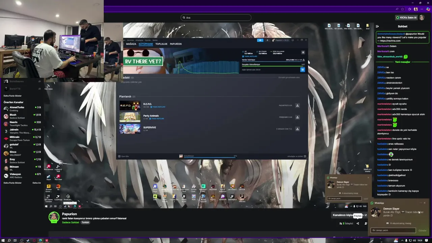The image size is (432, 243).
Task: Toggle Yama Notları checkbox for R.E.P.O.
Action: click(x=151, y=107)
